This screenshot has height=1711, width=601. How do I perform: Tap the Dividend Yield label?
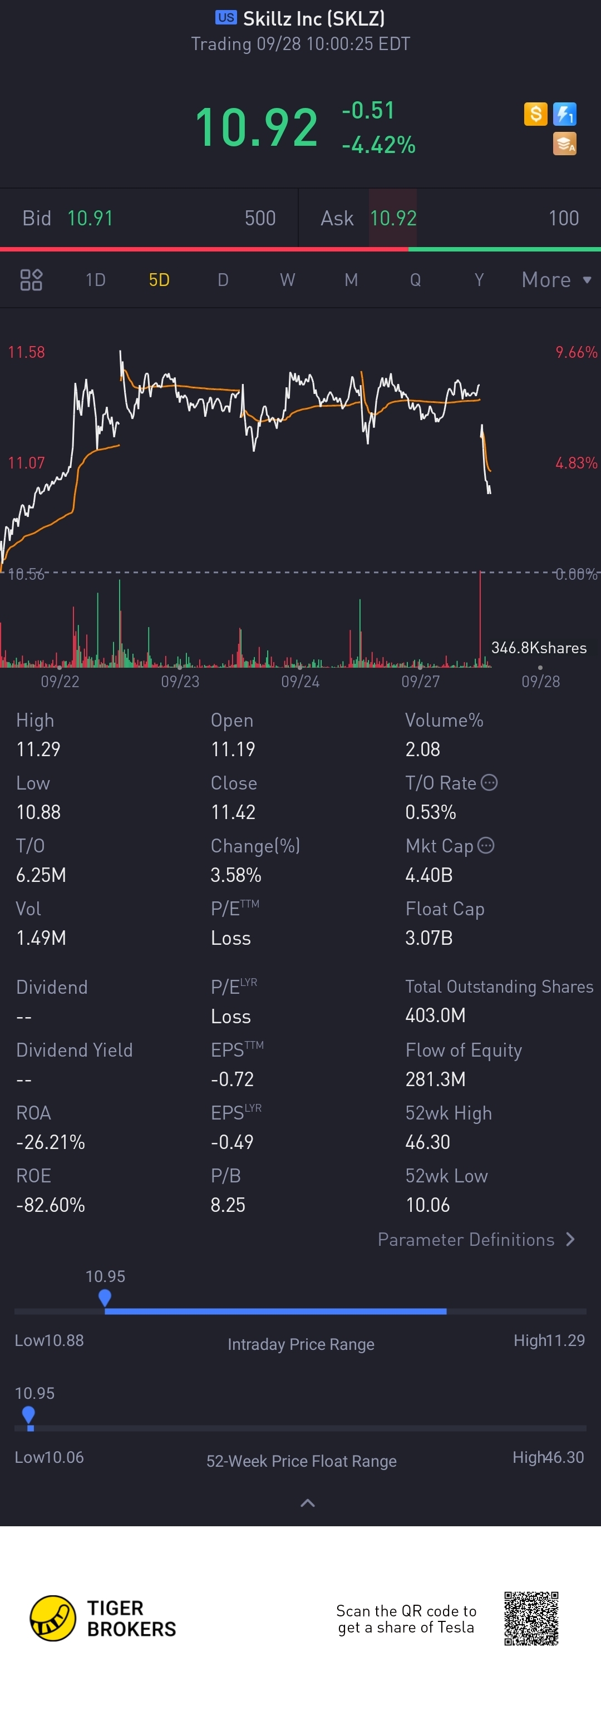point(75,1049)
